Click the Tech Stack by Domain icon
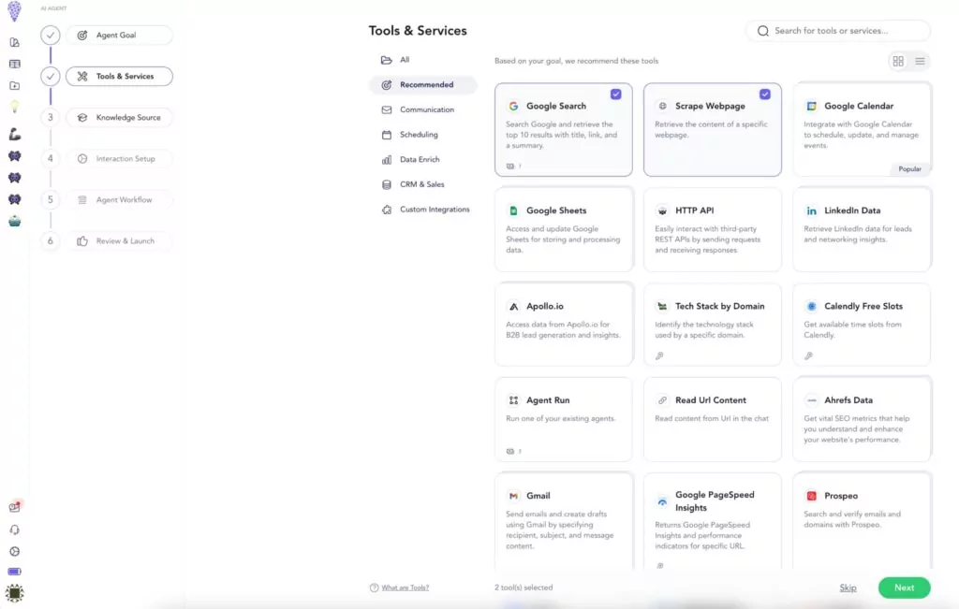The width and height of the screenshot is (959, 609). point(662,307)
